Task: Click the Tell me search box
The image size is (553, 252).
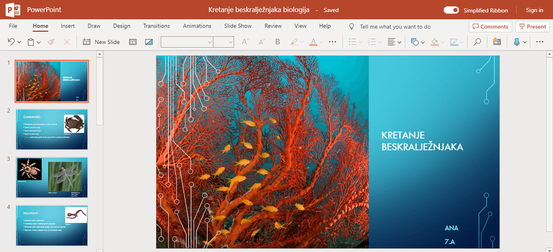Action: tap(395, 27)
